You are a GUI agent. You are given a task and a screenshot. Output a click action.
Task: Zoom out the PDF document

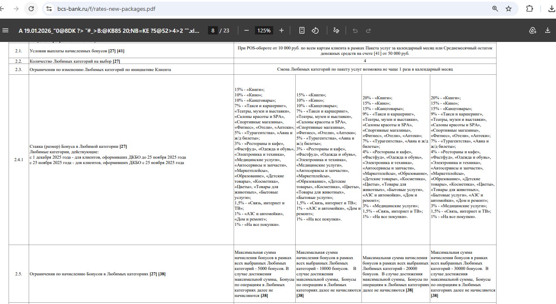click(x=247, y=30)
